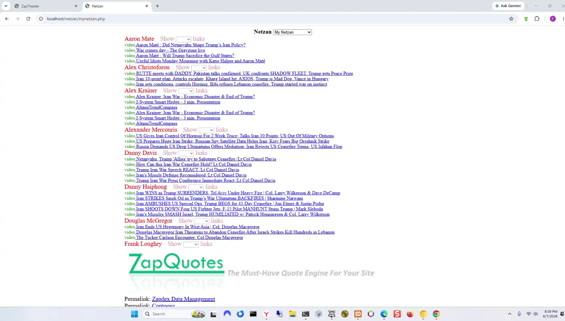
Task: Open the volume control in the system tray
Action: pos(535,314)
